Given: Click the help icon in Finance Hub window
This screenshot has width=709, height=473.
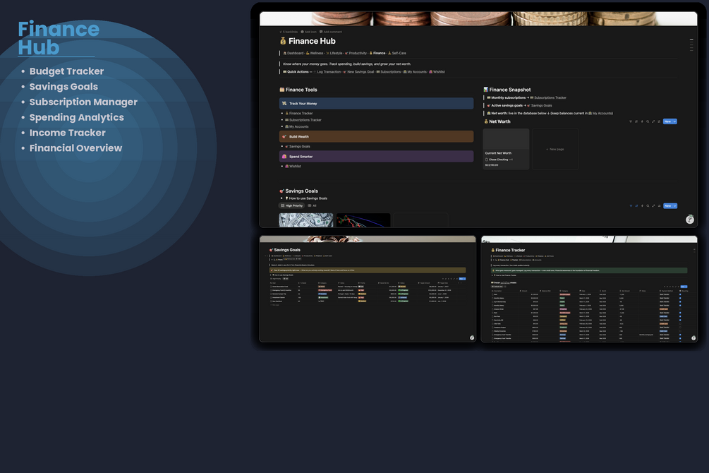Looking at the screenshot, I should [689, 220].
